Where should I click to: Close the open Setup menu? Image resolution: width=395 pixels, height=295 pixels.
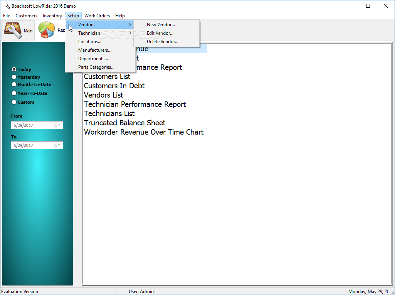[73, 16]
